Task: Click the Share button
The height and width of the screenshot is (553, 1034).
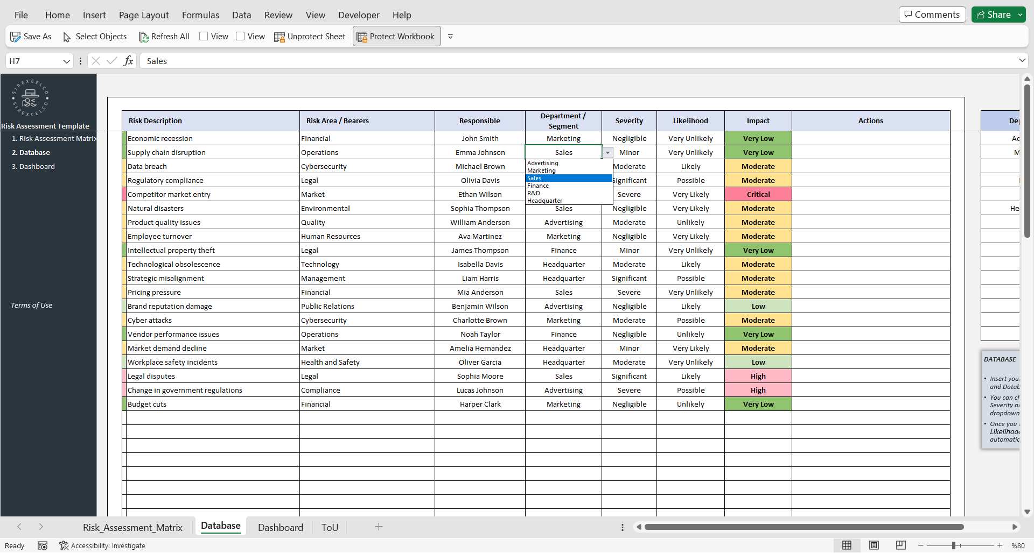Action: [x=994, y=15]
